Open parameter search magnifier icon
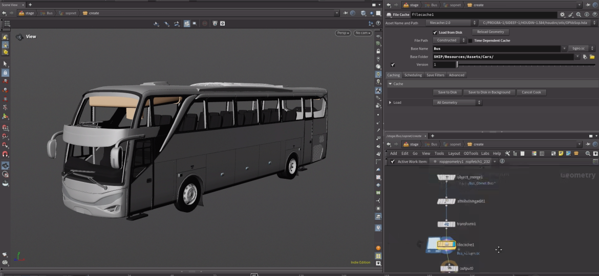The height and width of the screenshot is (276, 599). (579, 15)
